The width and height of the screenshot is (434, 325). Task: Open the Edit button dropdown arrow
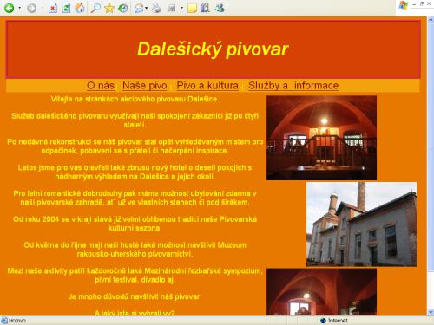[182, 8]
